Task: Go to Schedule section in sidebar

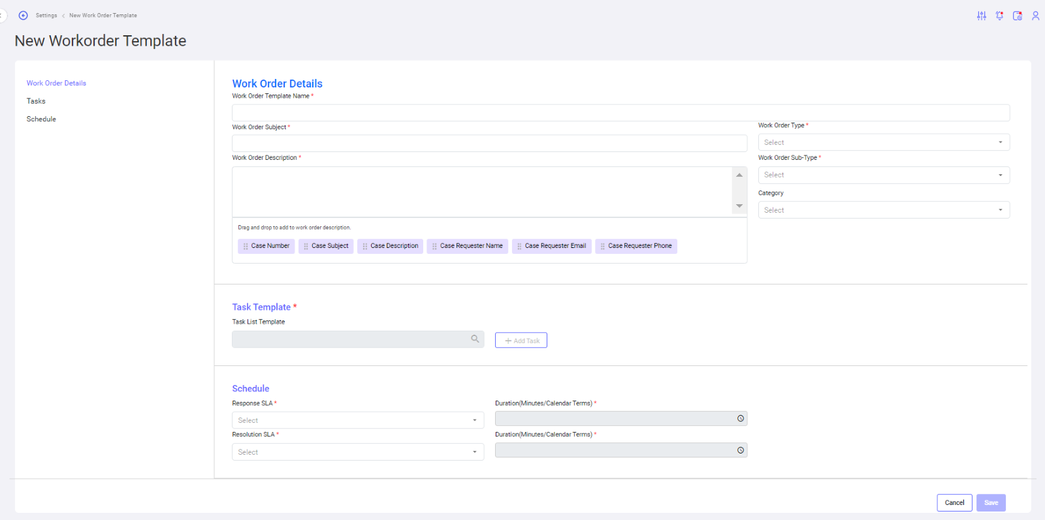Action: click(x=41, y=119)
